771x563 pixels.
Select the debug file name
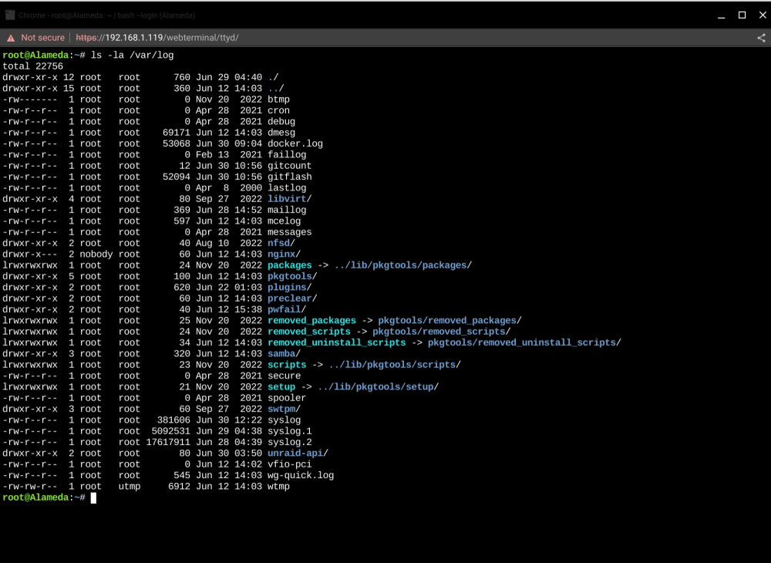[x=281, y=121]
